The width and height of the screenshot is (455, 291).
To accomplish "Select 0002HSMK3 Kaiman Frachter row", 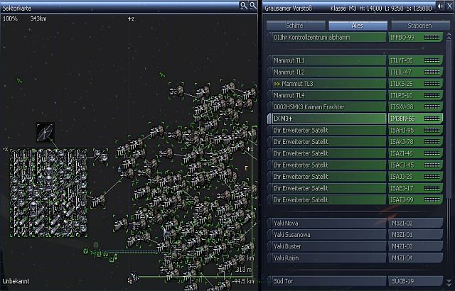I will (355, 107).
